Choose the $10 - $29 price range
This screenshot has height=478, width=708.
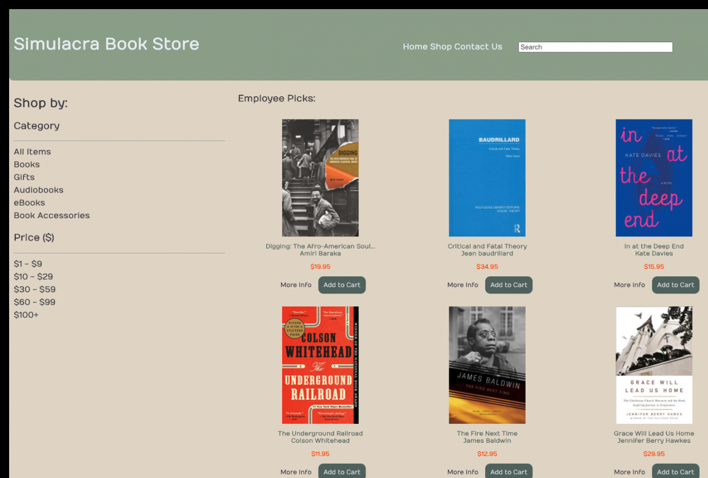33,276
